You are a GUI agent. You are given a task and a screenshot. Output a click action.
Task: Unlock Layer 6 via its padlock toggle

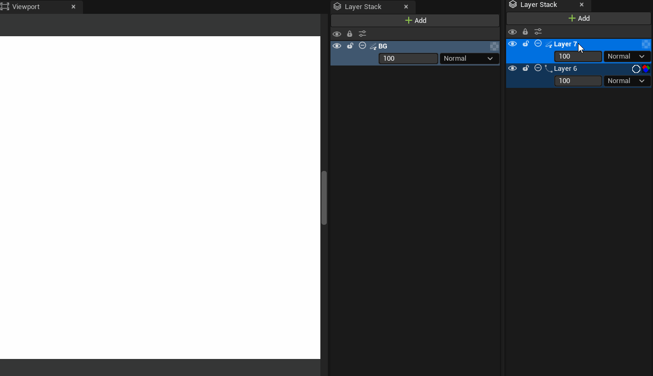click(525, 68)
